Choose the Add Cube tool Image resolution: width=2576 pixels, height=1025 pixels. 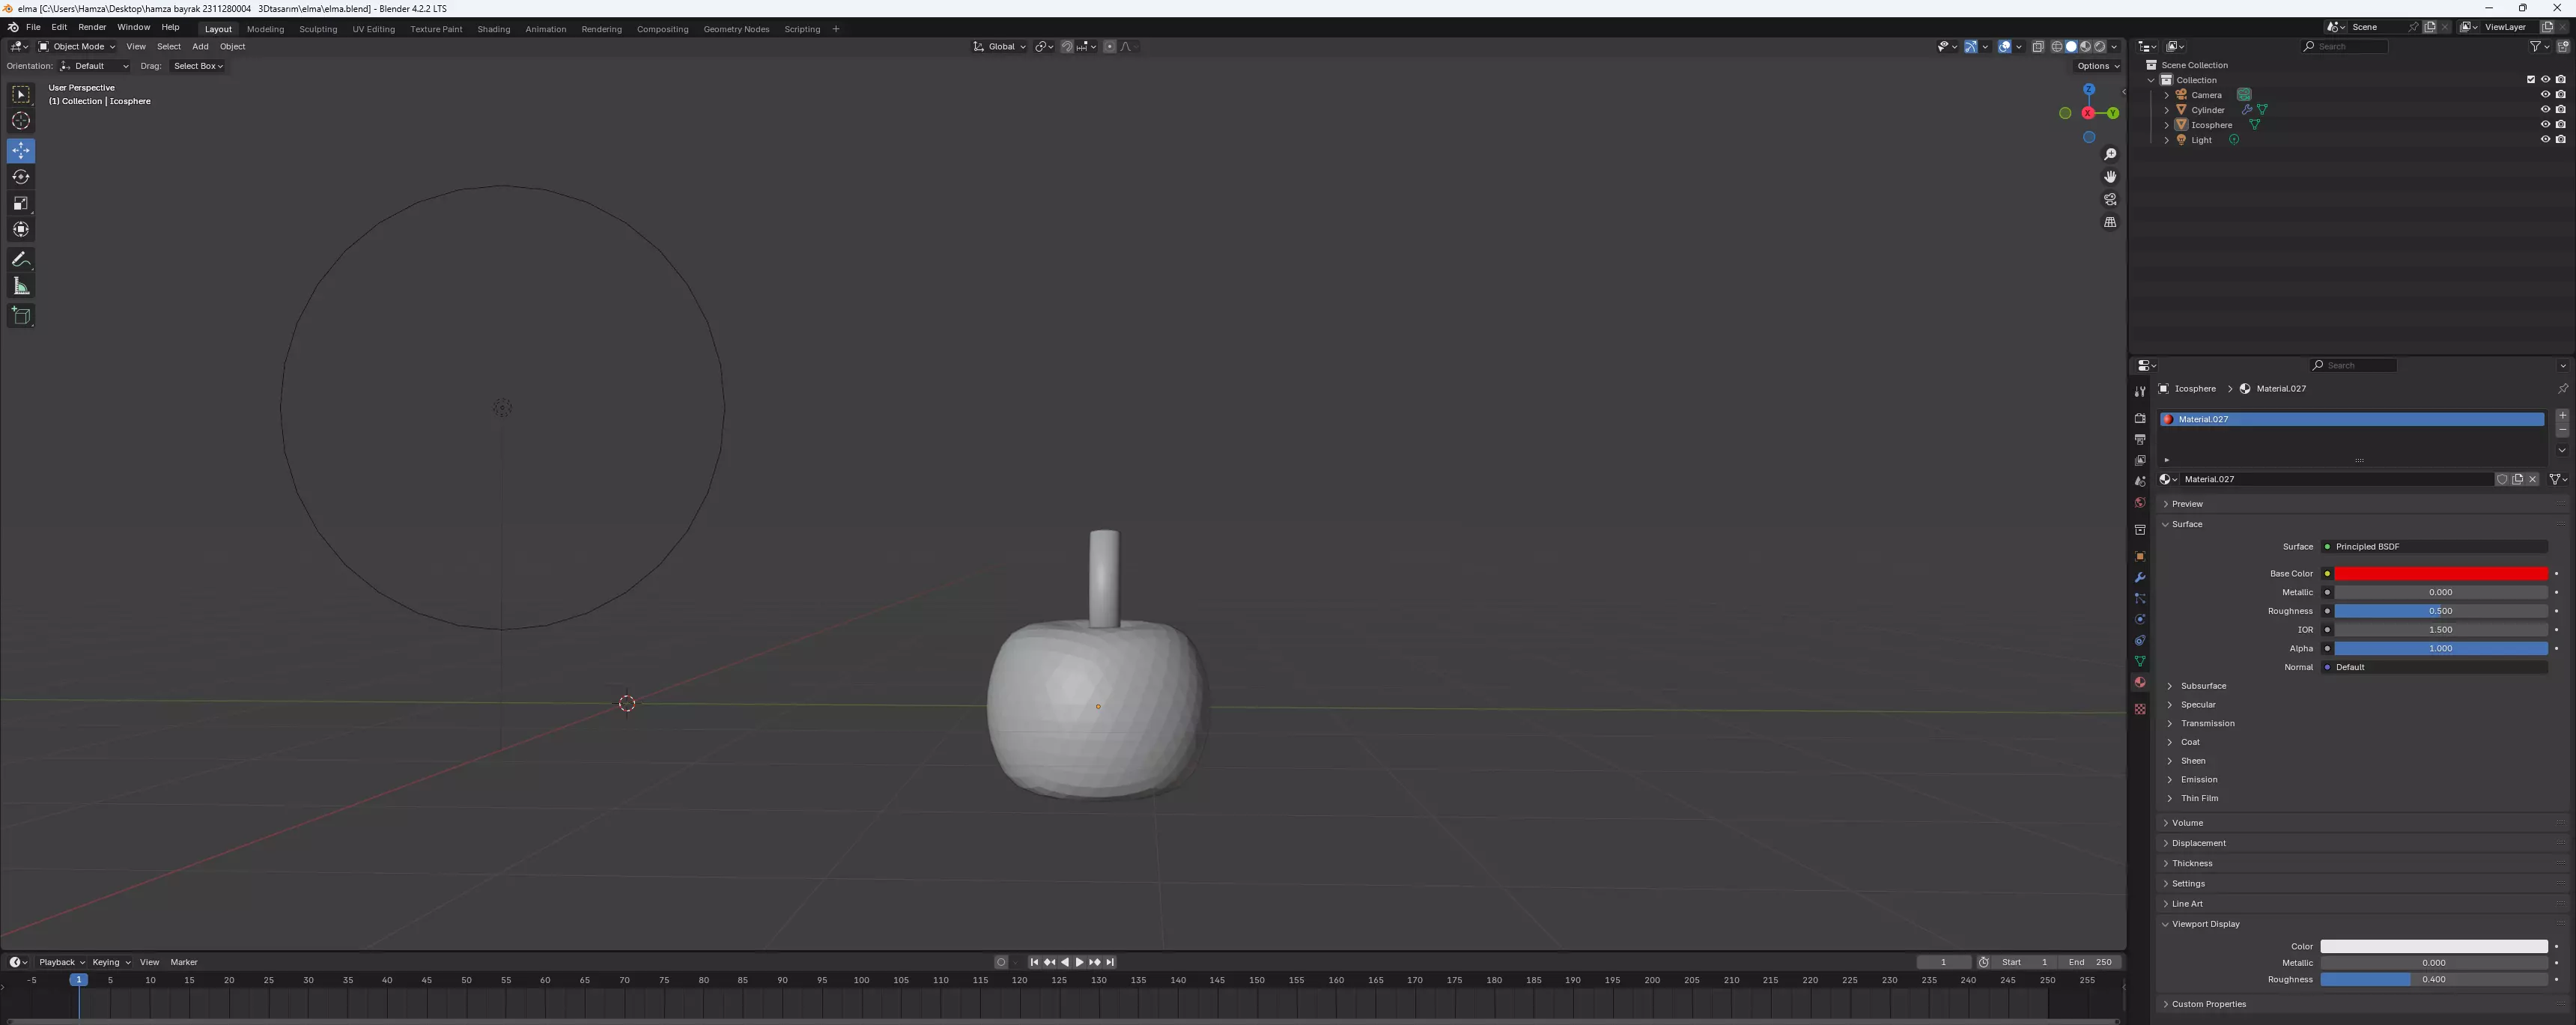pos(21,316)
